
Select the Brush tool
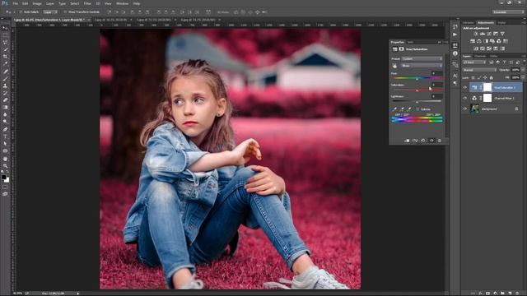pyautogui.click(x=5, y=79)
